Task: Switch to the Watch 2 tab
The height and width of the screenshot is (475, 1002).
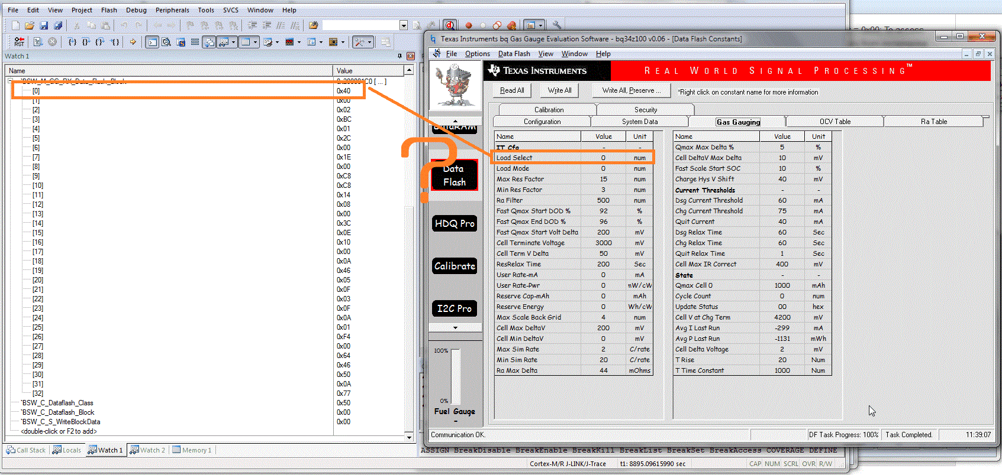Action: (x=148, y=450)
